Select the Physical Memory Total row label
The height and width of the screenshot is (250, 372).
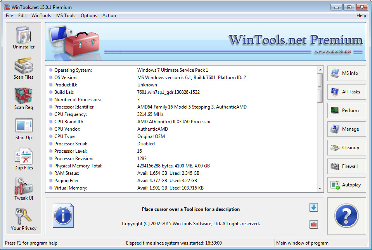(78, 166)
